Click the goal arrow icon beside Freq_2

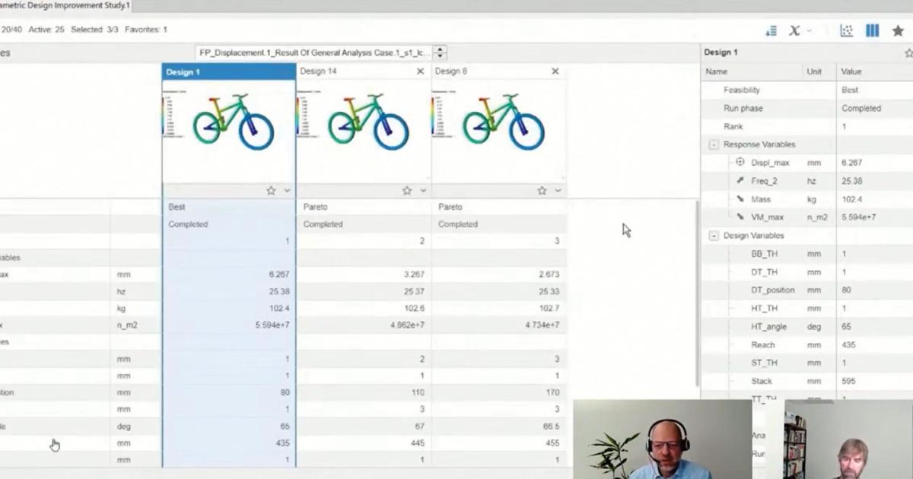click(740, 181)
